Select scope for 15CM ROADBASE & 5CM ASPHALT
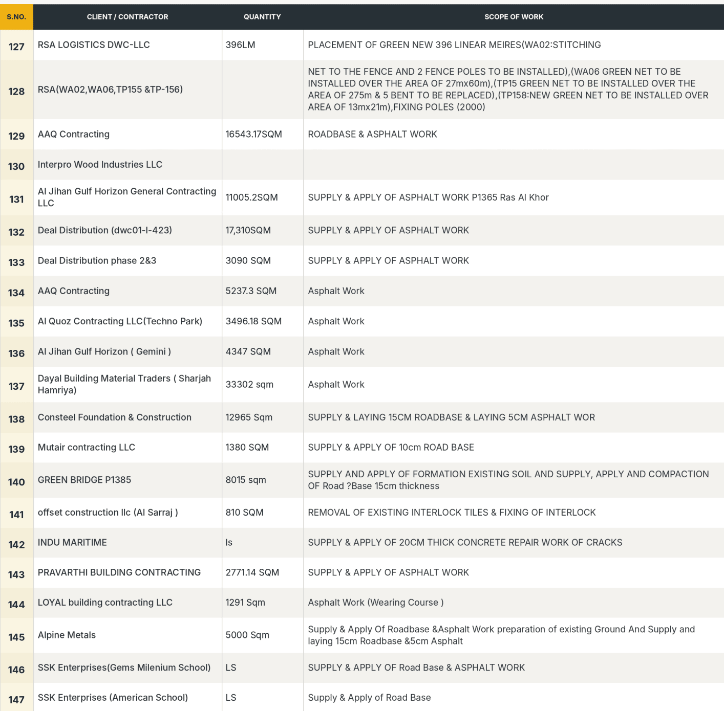Screen dimensions: 724x711 pyautogui.click(x=452, y=417)
